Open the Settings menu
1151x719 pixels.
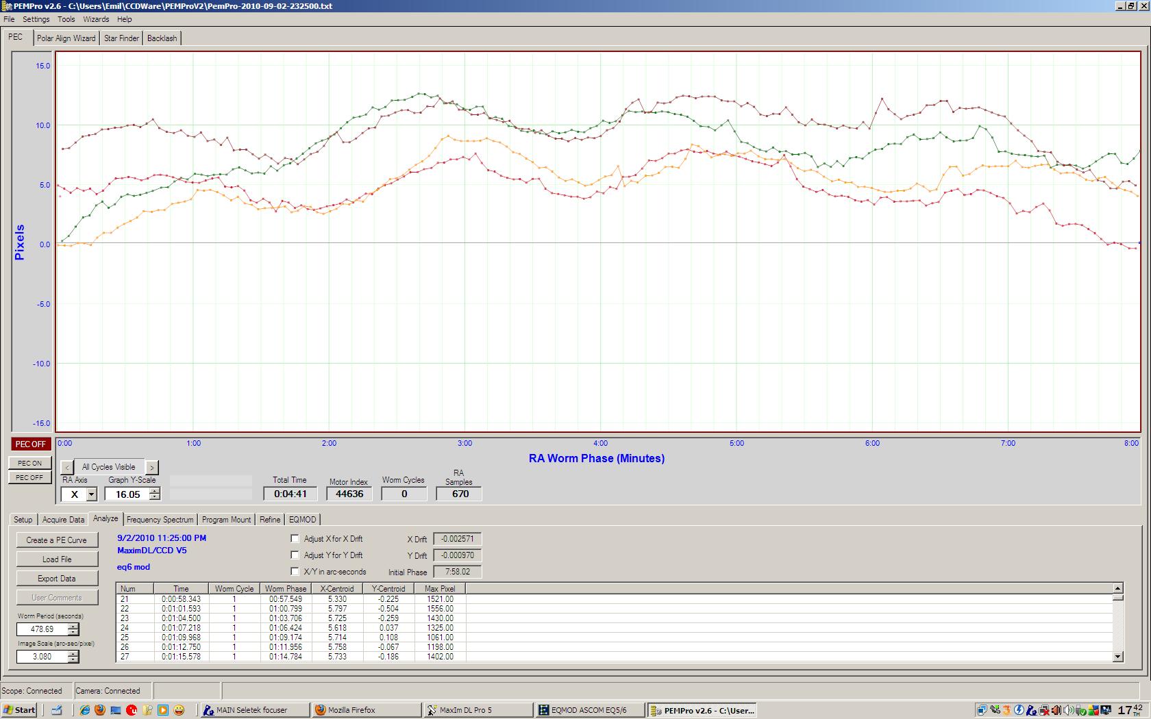36,19
